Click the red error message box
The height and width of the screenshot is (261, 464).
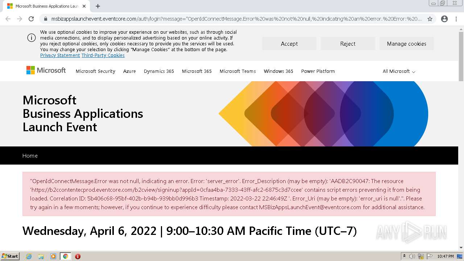[229, 194]
